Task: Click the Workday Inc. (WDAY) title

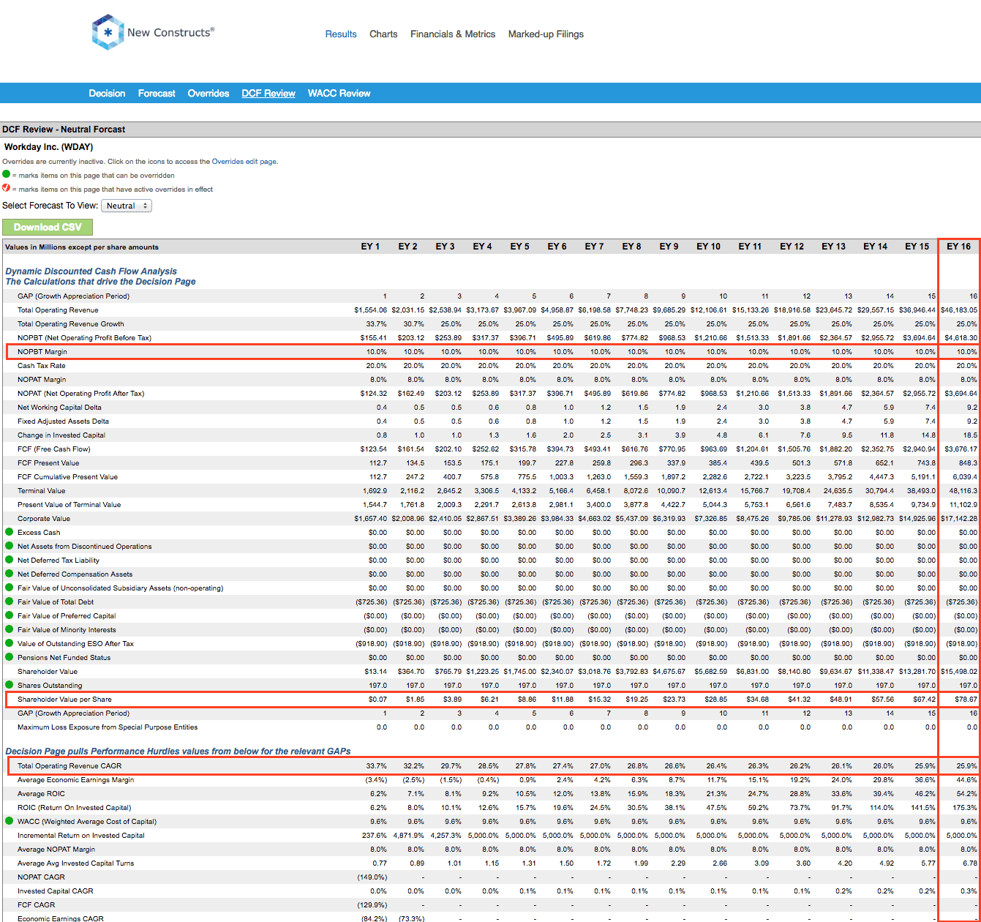Action: 48,147
